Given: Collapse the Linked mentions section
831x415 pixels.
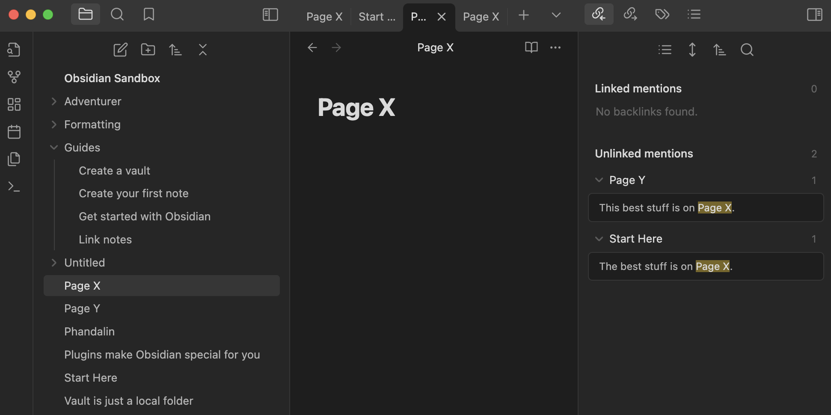Looking at the screenshot, I should coord(638,89).
